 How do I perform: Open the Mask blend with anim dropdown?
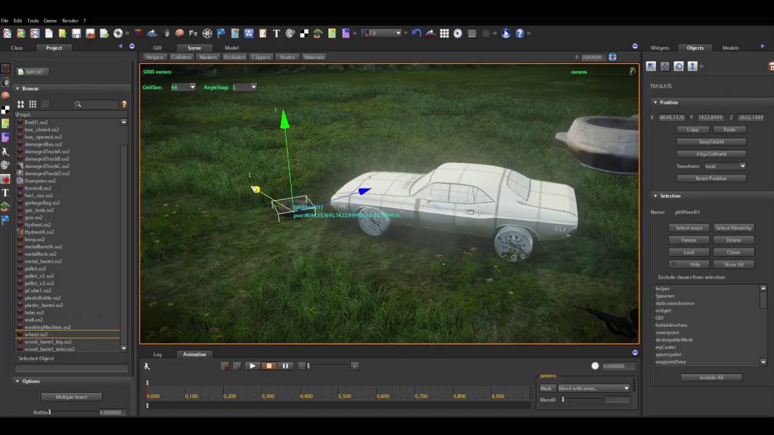coord(593,388)
